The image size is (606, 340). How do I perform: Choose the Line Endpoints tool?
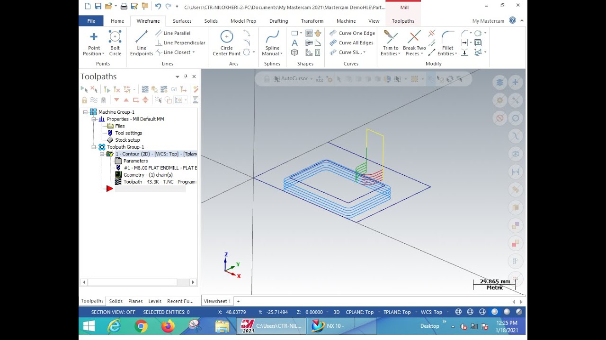click(142, 43)
